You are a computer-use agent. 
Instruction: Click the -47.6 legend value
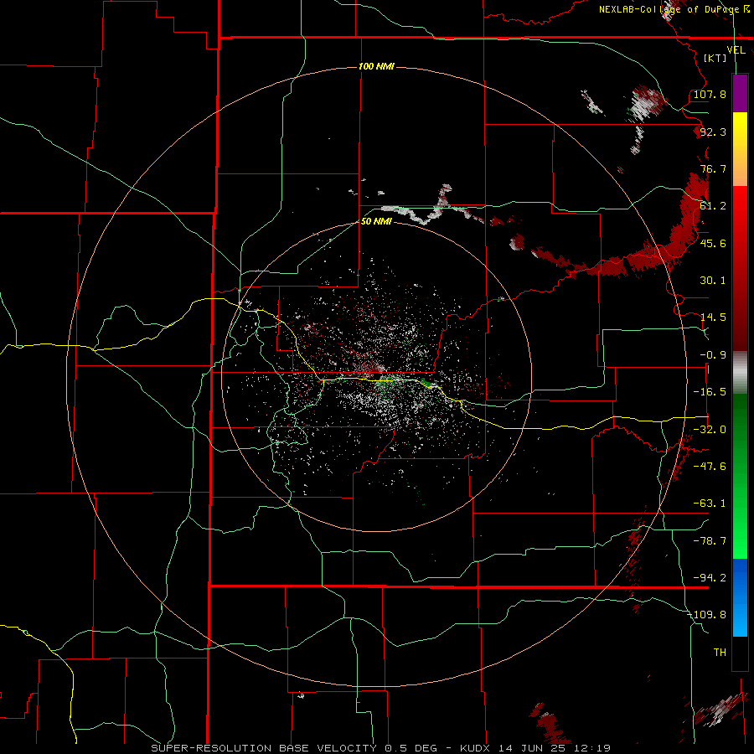pyautogui.click(x=710, y=467)
